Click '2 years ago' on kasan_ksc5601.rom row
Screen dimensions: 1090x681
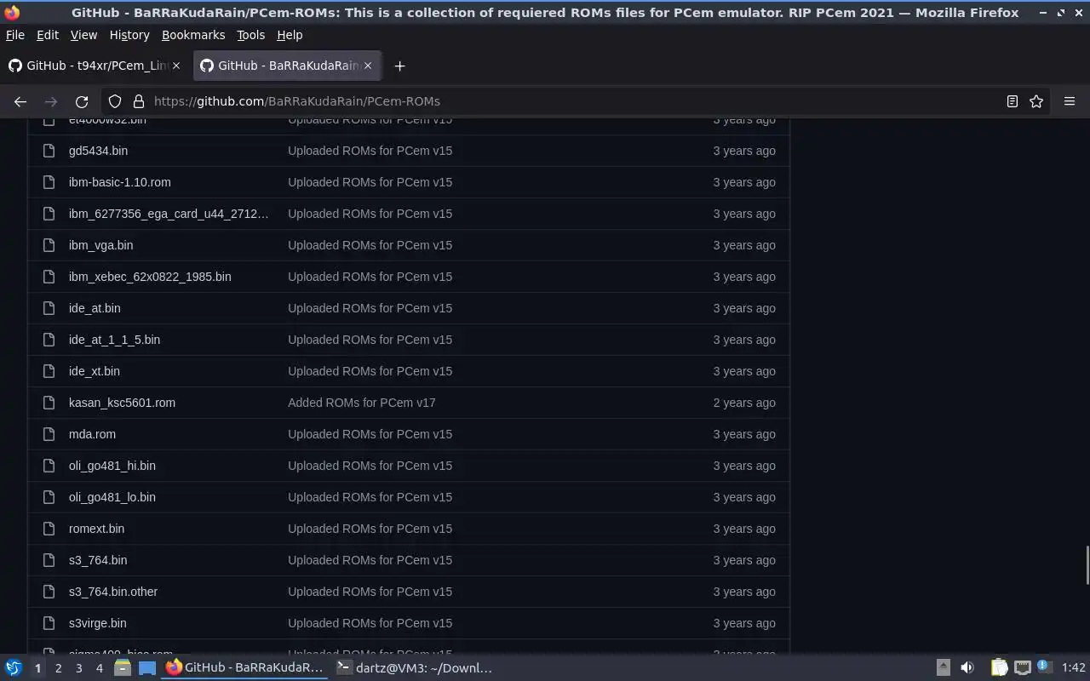(x=744, y=403)
